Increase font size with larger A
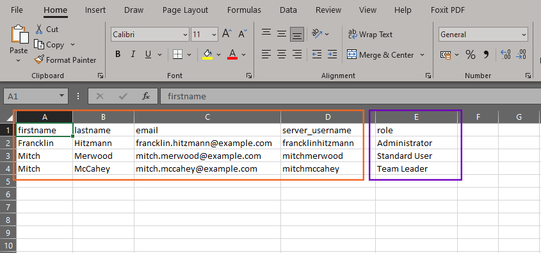541x253 pixels. point(227,34)
